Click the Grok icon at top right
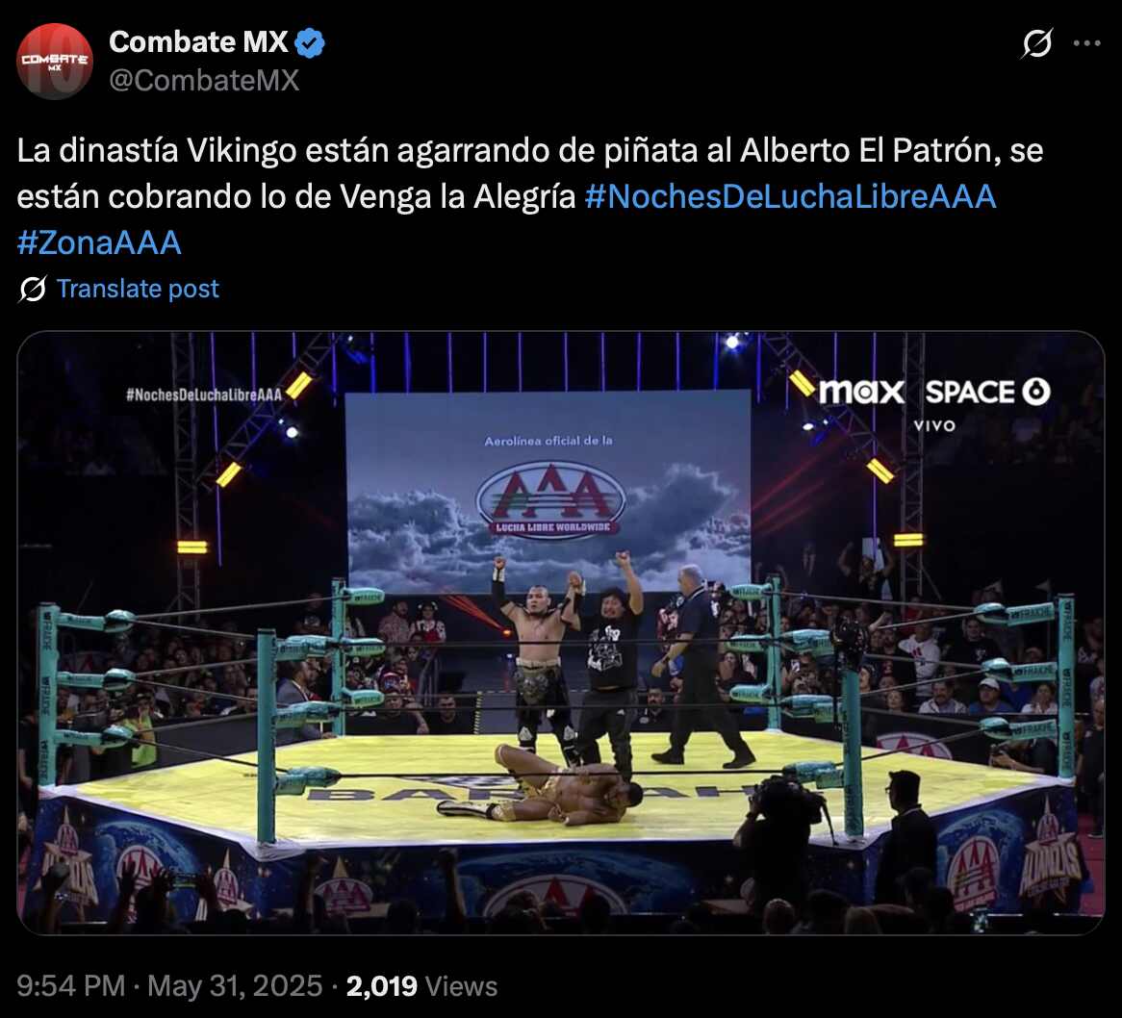Viewport: 1122px width, 1018px height. point(1037,43)
